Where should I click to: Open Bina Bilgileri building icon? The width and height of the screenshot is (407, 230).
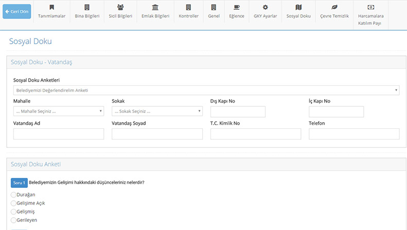tap(87, 7)
